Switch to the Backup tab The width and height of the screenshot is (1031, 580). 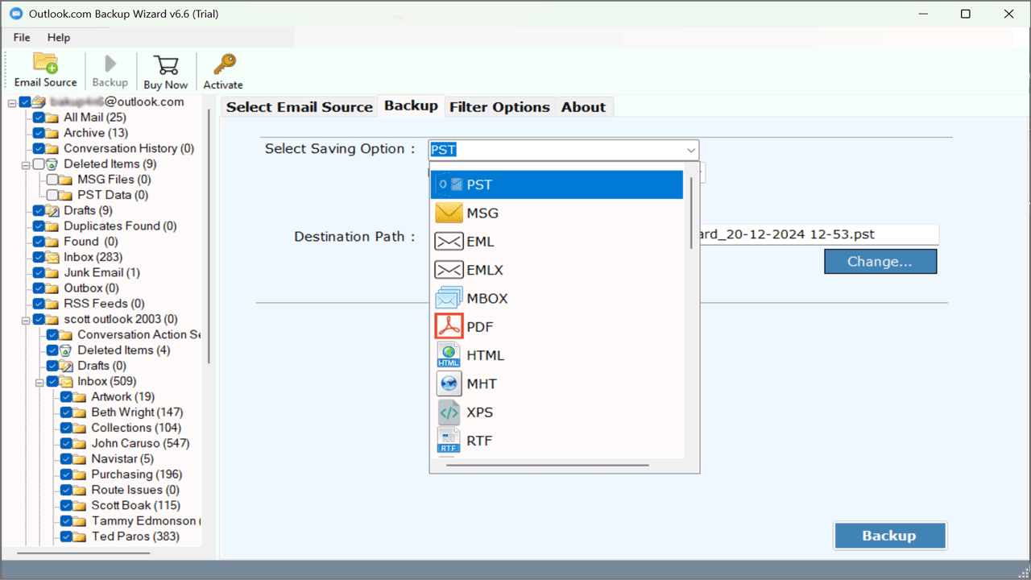411,106
